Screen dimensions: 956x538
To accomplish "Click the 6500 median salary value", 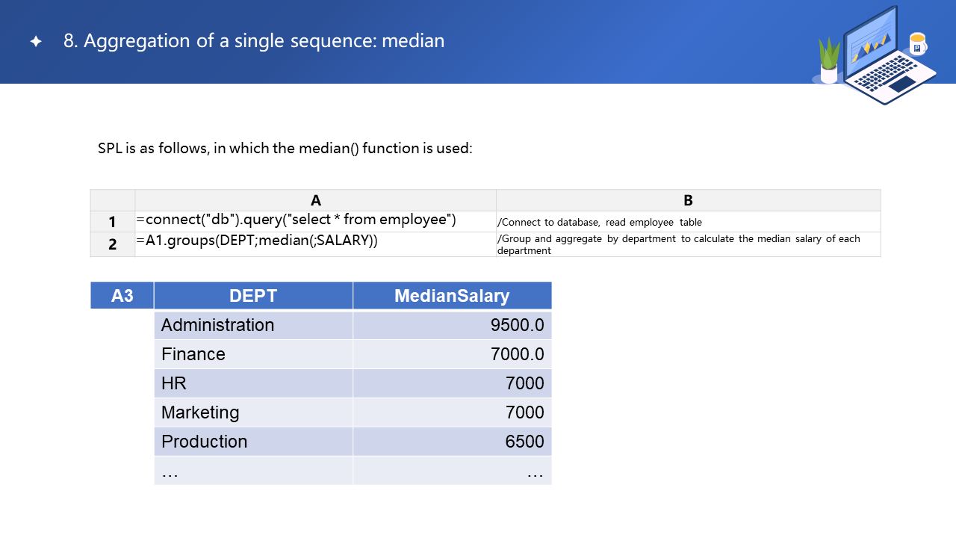I will pyautogui.click(x=524, y=442).
